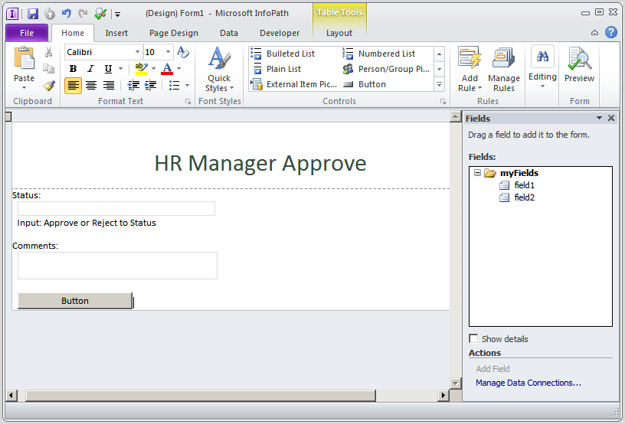Switch to the Data tab
Image resolution: width=625 pixels, height=424 pixels.
(x=229, y=33)
